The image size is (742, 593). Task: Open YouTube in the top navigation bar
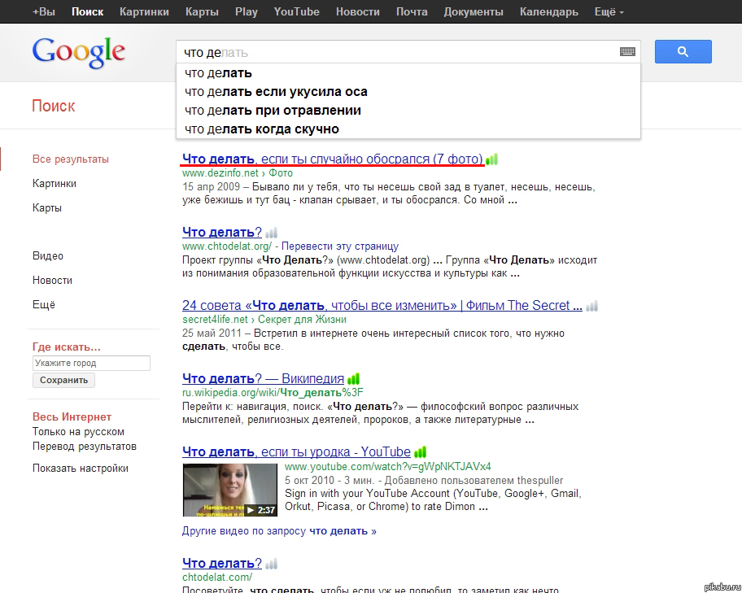click(296, 12)
